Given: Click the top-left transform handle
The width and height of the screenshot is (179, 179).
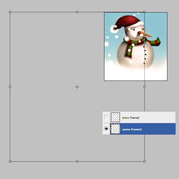Looking at the screenshot, I should [x=10, y=12].
